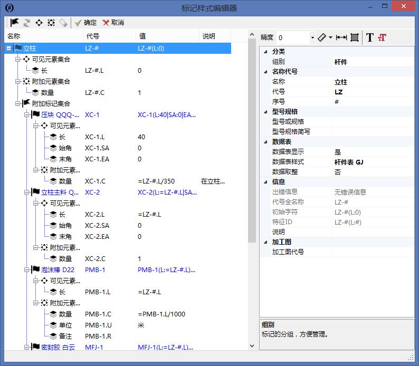Image resolution: width=419 pixels, height=366 pixels.
Task: Click the window # app icon in title bar
Action: pyautogui.click(x=9, y=8)
